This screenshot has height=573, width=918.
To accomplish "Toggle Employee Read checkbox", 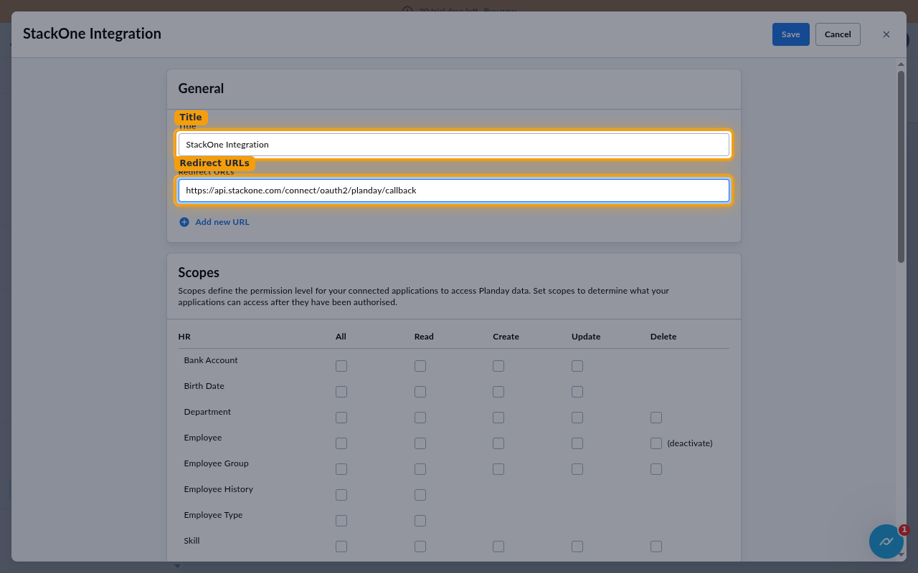I will point(420,443).
